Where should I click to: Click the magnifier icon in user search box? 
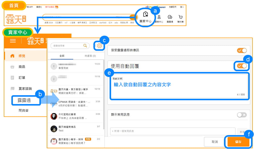coord(85,46)
